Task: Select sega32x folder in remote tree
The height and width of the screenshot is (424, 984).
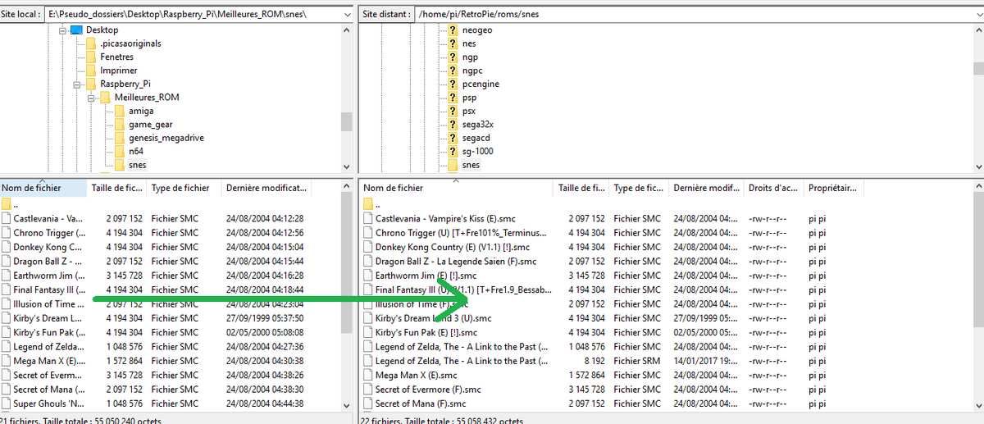Action: pyautogui.click(x=477, y=124)
